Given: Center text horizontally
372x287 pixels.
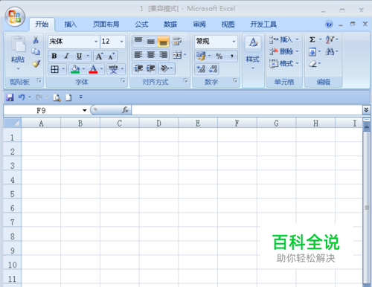Looking at the screenshot, I should [150, 55].
